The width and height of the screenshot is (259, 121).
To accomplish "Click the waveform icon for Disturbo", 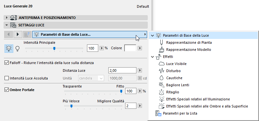I will pyautogui.click(x=161, y=71).
